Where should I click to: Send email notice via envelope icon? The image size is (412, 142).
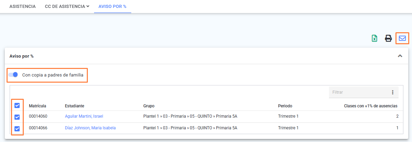pyautogui.click(x=402, y=38)
